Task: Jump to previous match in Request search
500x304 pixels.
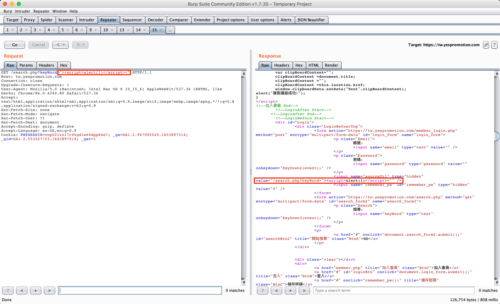Action: click(x=22, y=290)
